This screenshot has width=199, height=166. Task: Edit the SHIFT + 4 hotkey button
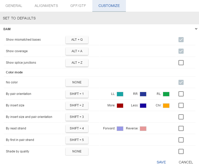point(77,128)
